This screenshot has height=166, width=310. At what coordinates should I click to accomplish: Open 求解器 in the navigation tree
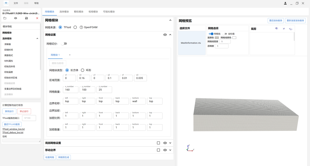pos(7,44)
